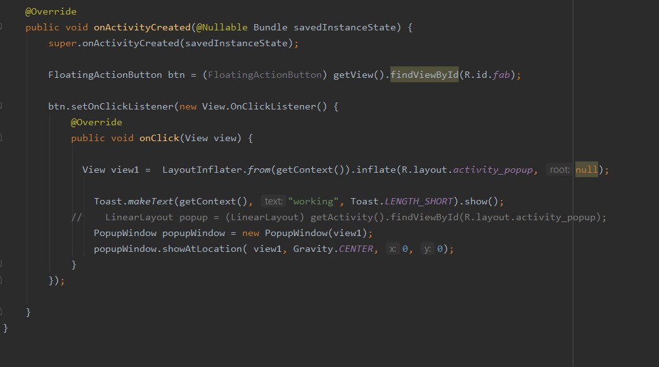Click the italic from method call

point(259,170)
